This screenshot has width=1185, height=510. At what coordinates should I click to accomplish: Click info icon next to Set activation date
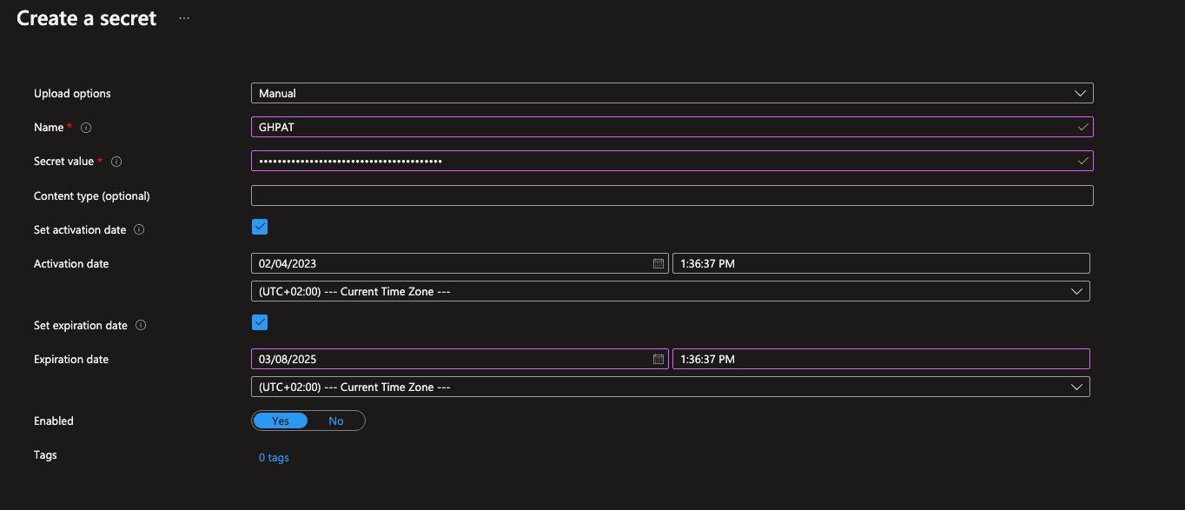click(139, 230)
